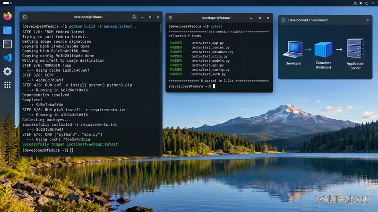Click '8 passed in 1.24s' summary line

[218, 81]
